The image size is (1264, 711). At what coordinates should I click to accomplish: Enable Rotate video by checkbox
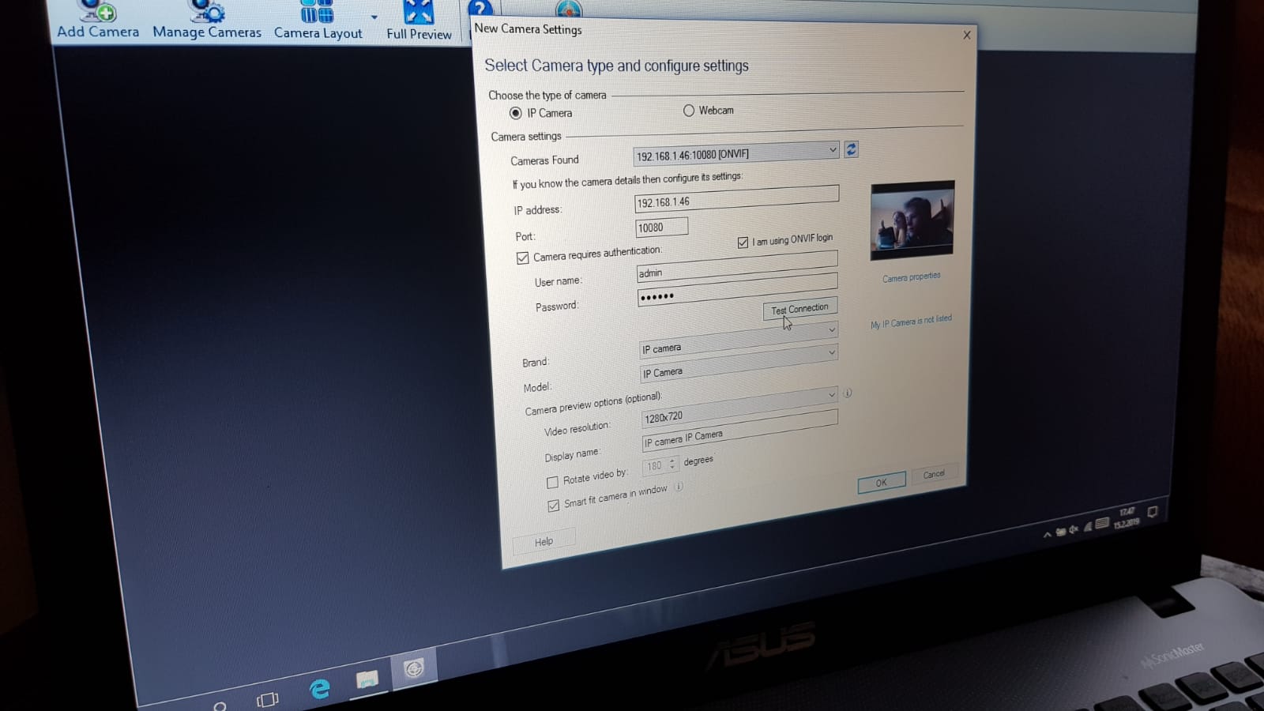coord(552,482)
